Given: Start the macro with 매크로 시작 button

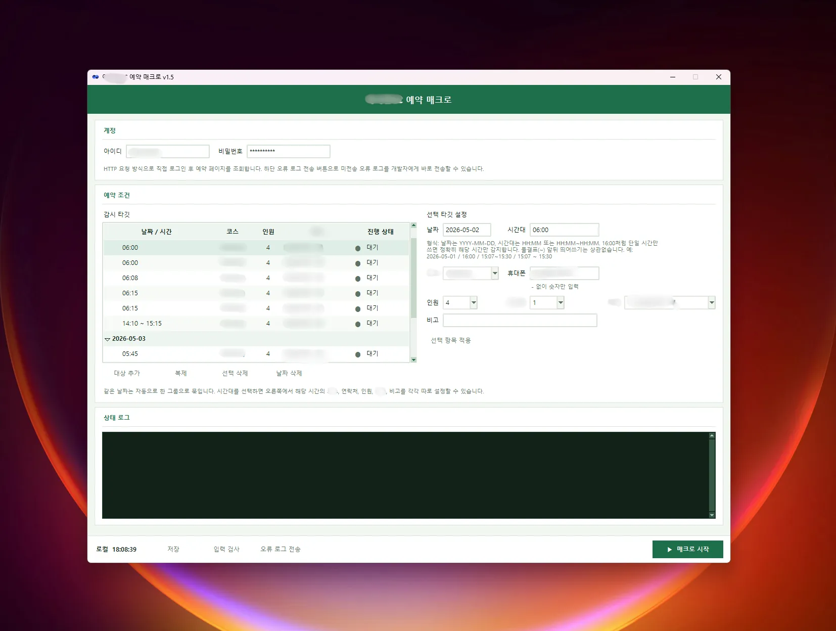Looking at the screenshot, I should pyautogui.click(x=687, y=549).
